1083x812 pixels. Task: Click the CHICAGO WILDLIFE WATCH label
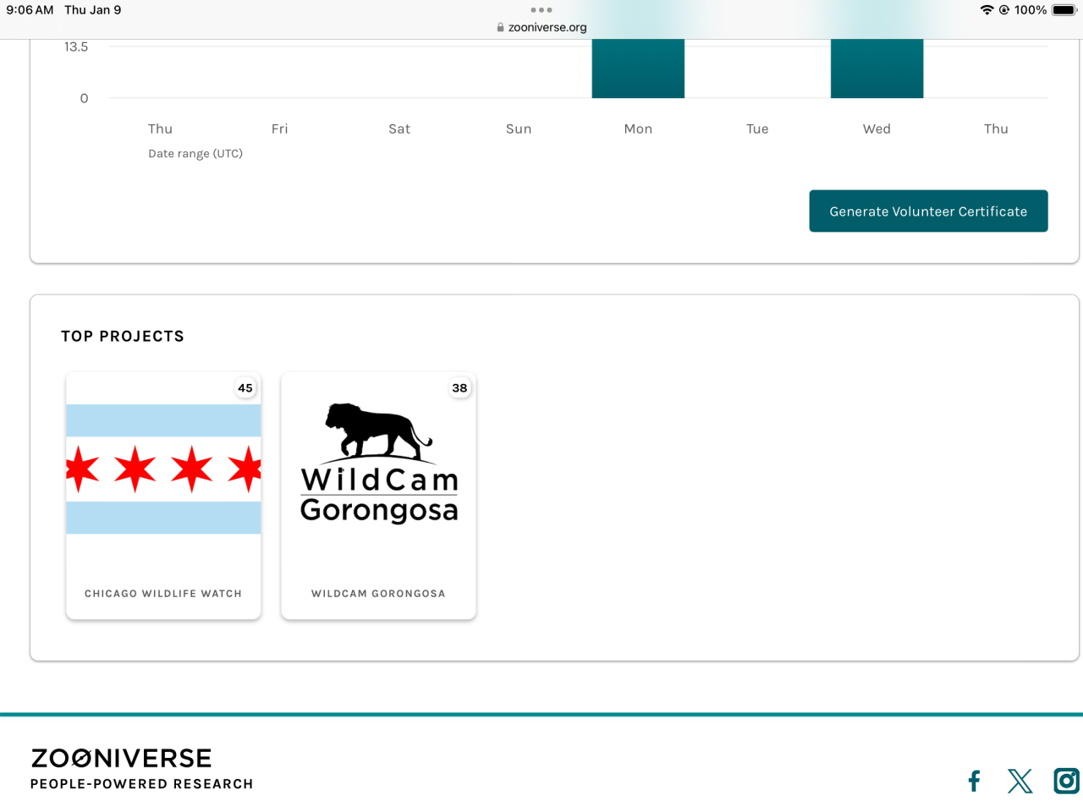[x=163, y=594]
